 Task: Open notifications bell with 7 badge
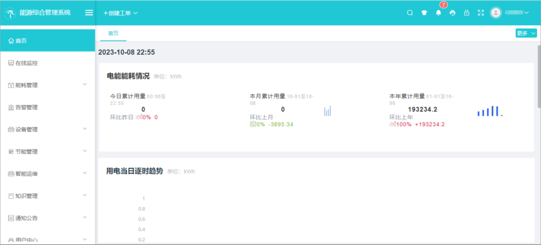coord(438,13)
